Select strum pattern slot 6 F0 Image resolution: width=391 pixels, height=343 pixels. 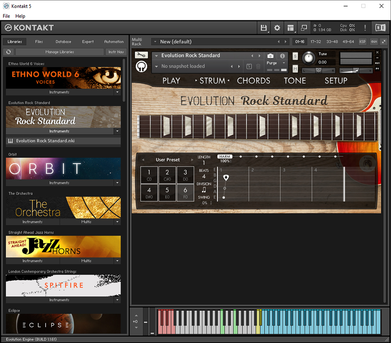[185, 193]
